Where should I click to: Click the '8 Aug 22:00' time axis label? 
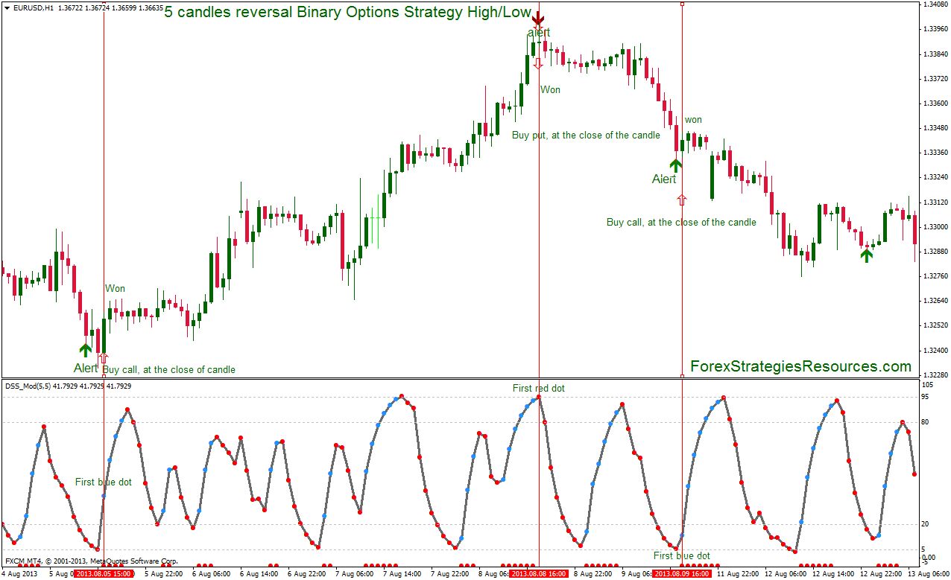tap(594, 574)
